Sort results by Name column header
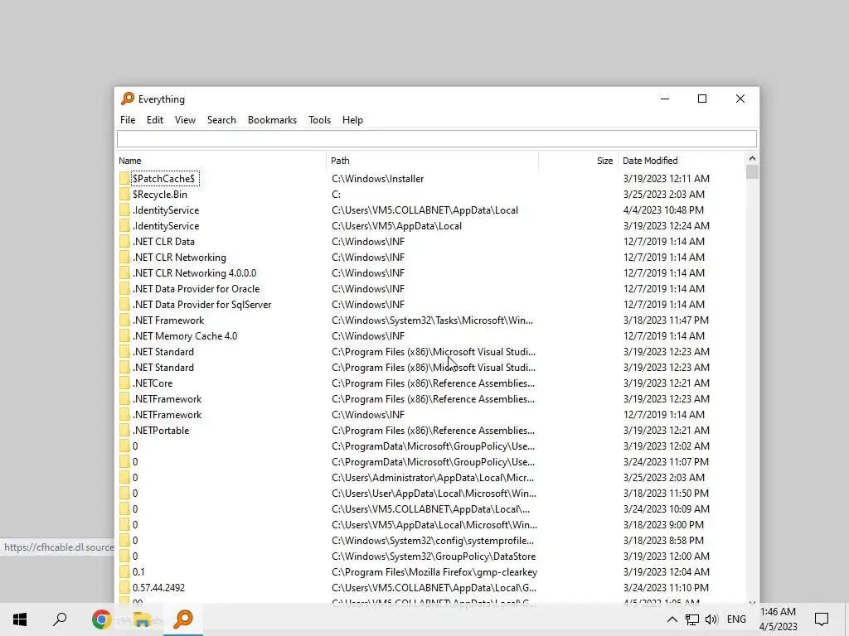Image resolution: width=849 pixels, height=636 pixels. click(221, 161)
